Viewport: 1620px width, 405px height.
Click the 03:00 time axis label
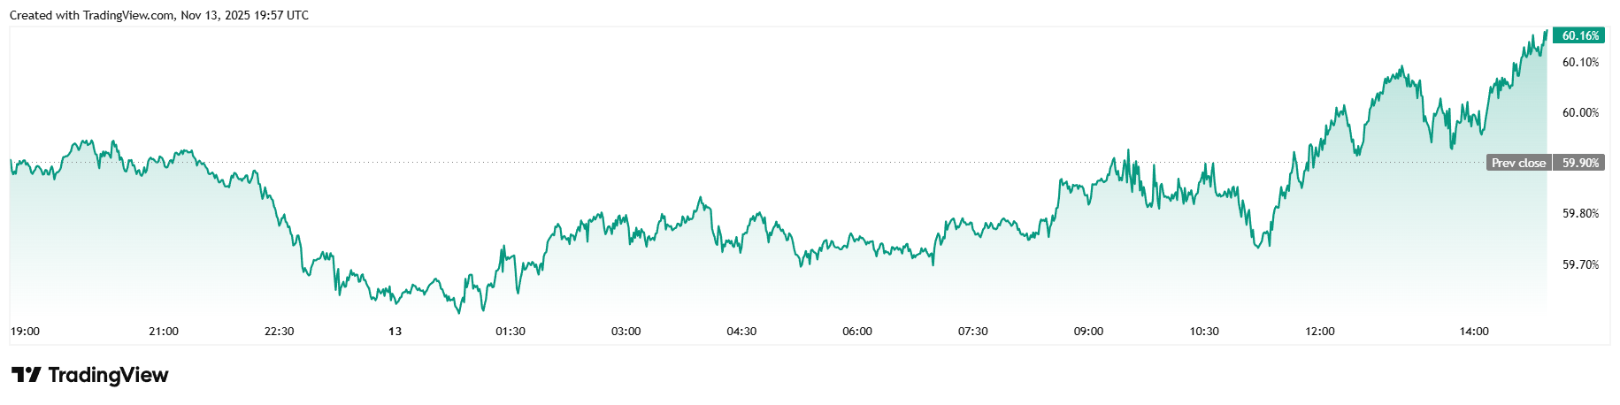[x=626, y=332]
